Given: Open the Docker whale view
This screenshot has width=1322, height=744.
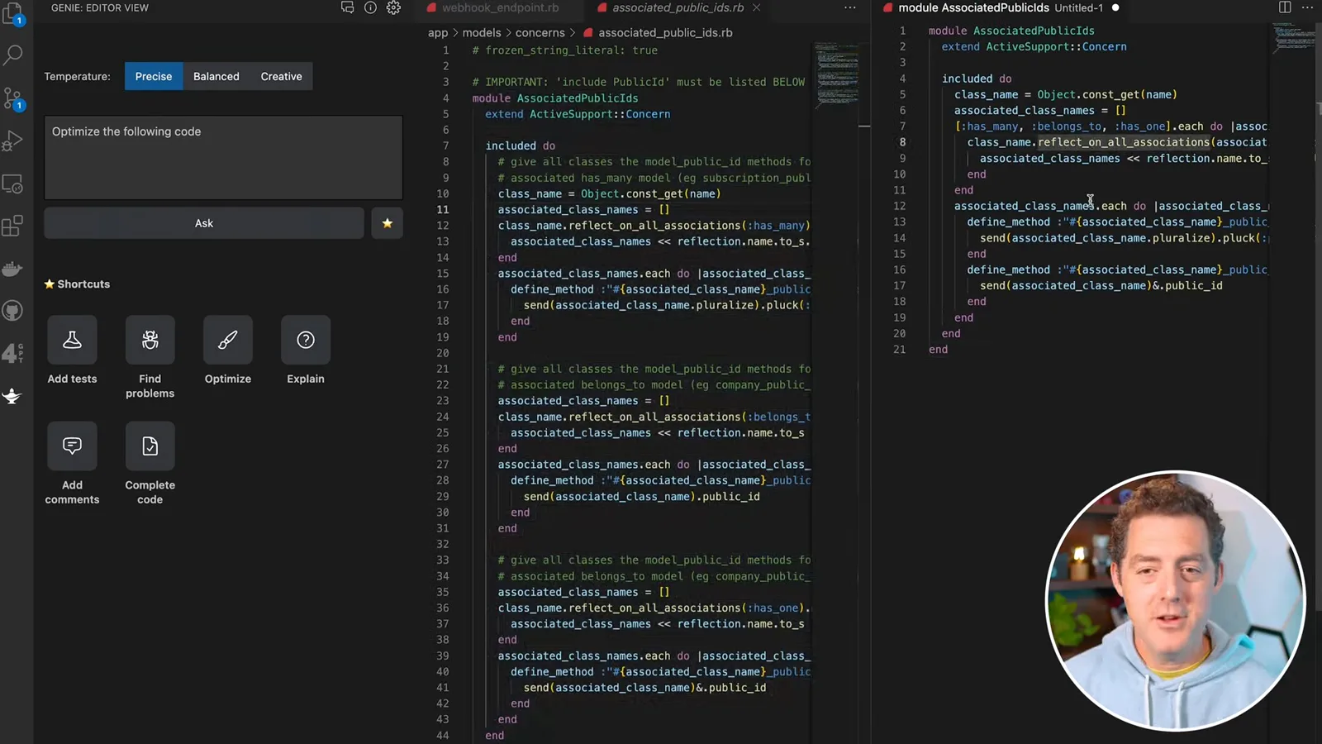Looking at the screenshot, I should pyautogui.click(x=13, y=269).
